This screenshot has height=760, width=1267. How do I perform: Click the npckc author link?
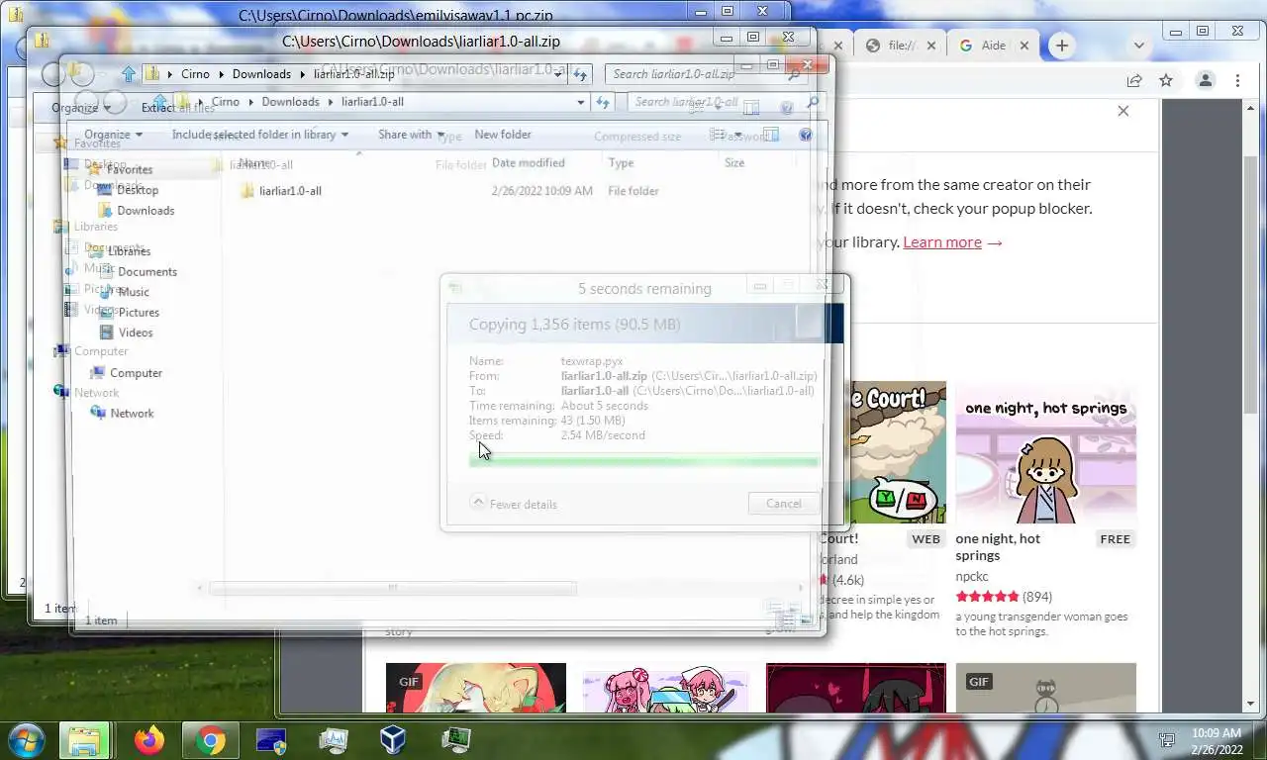(x=972, y=576)
